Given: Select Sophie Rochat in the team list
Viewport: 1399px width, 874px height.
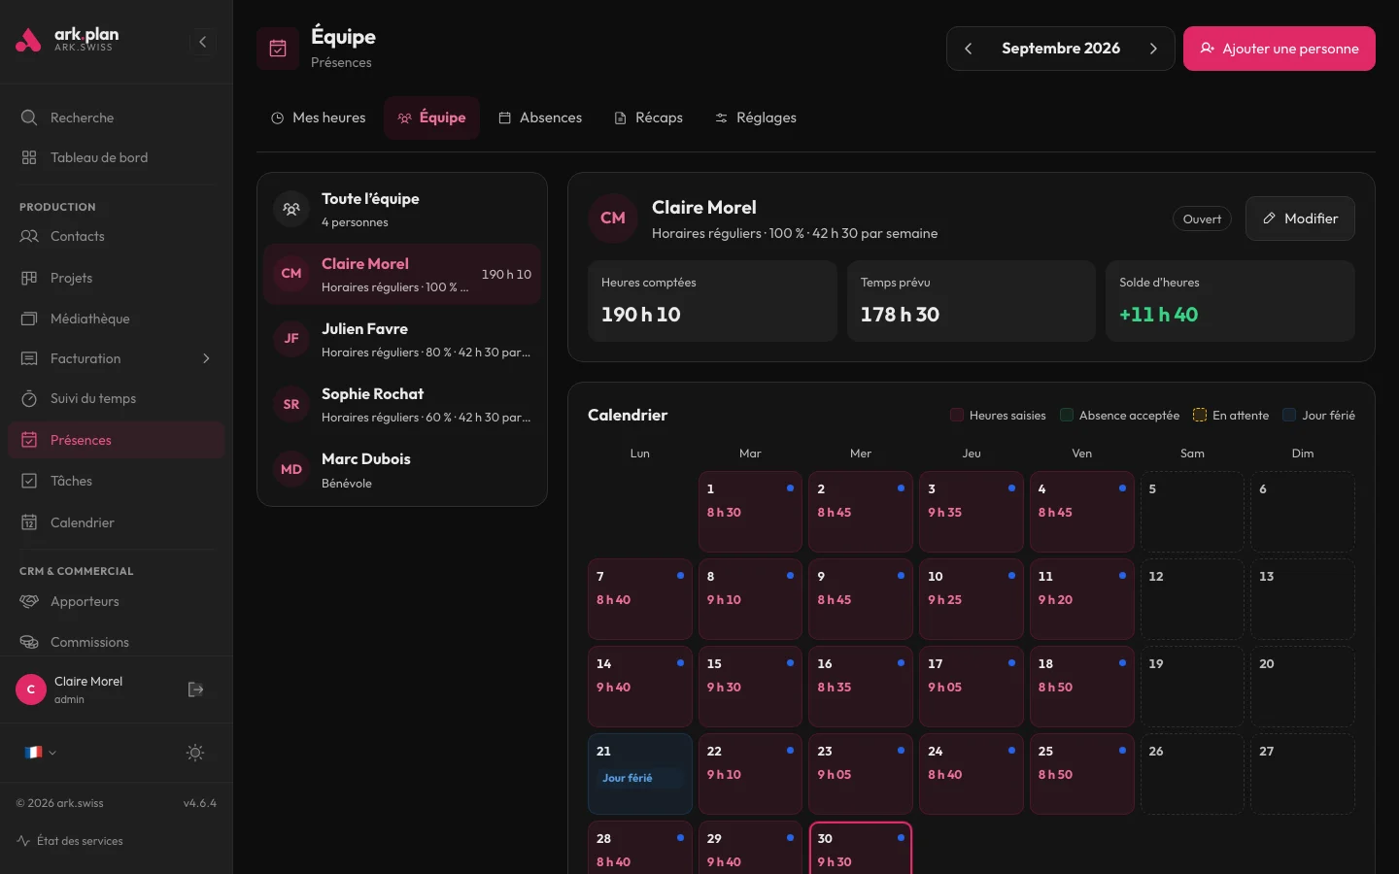Looking at the screenshot, I should point(402,404).
